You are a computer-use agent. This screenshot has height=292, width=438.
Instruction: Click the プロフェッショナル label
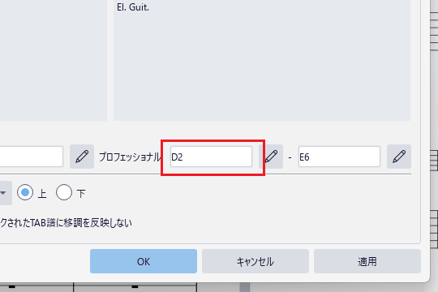130,157
